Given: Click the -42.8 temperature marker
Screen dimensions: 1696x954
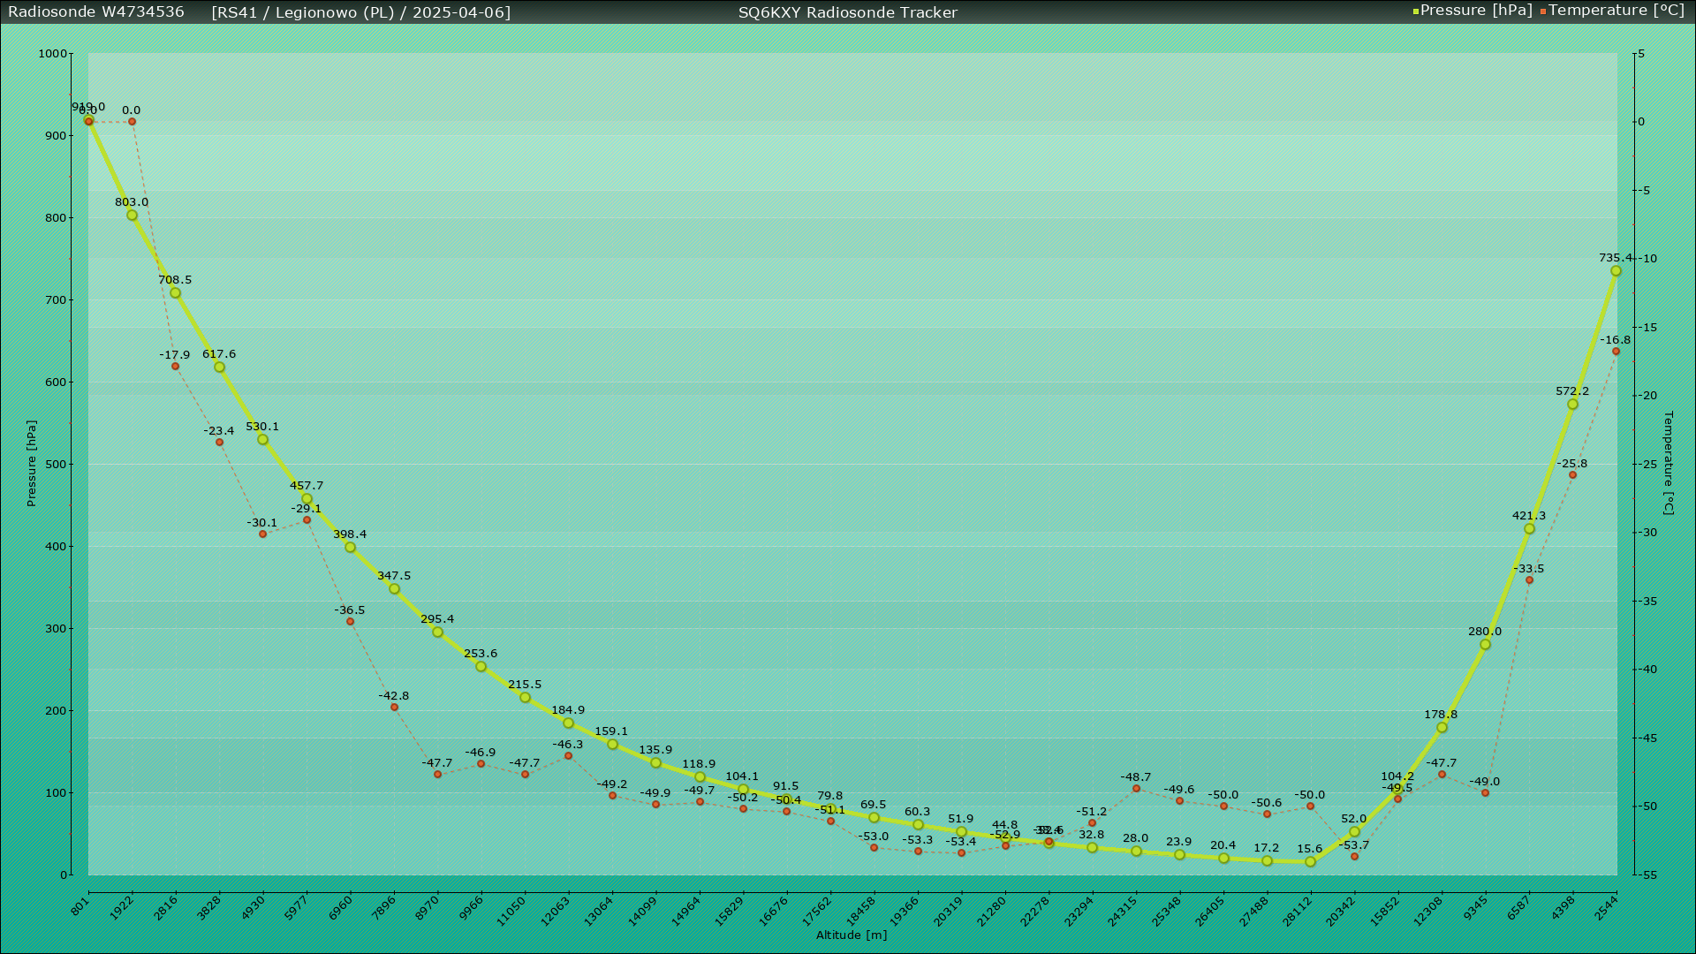Looking at the screenshot, I should 394,708.
